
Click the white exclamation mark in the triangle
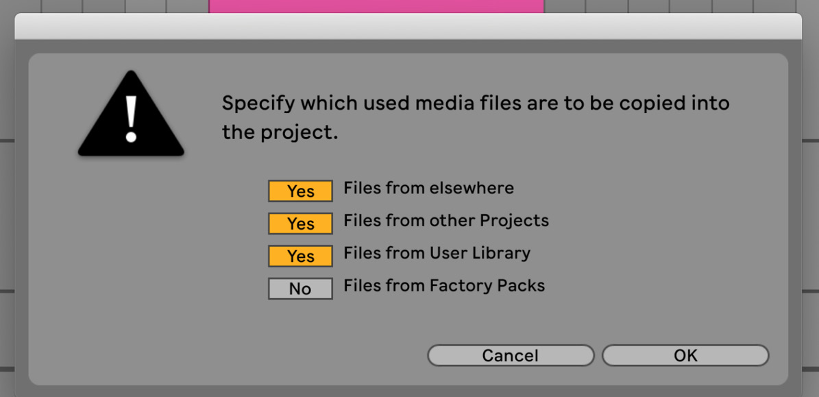131,119
